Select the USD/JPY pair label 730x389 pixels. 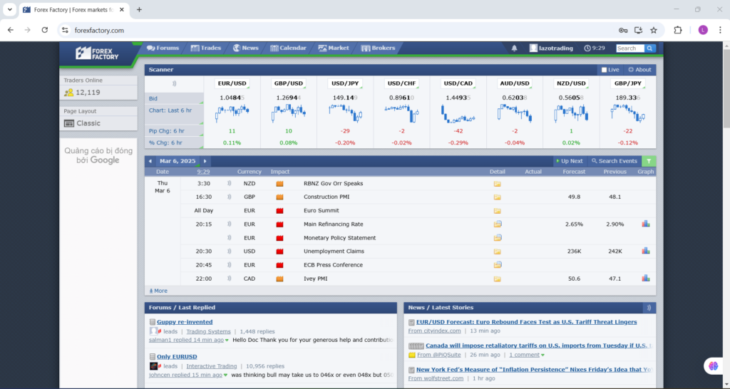point(345,83)
